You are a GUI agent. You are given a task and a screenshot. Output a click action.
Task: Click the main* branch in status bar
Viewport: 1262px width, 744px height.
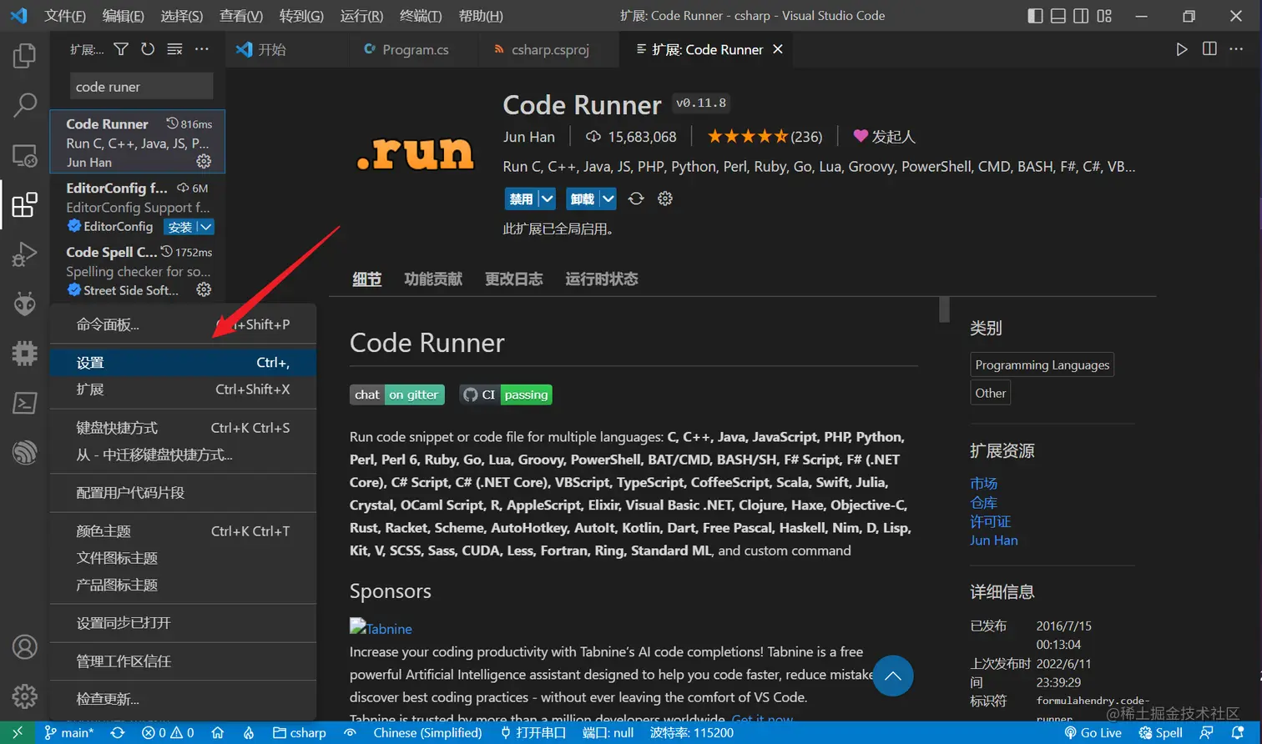point(68,732)
